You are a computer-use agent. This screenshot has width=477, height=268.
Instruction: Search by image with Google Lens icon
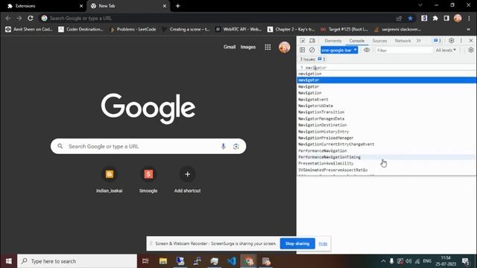pyautogui.click(x=236, y=147)
